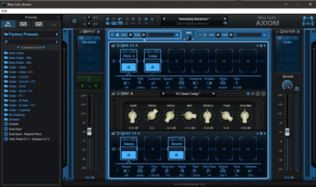Viewport: 316px width, 187px height.
Task: Go to previous preset before Sweeping Barytone
Action: tap(164, 19)
